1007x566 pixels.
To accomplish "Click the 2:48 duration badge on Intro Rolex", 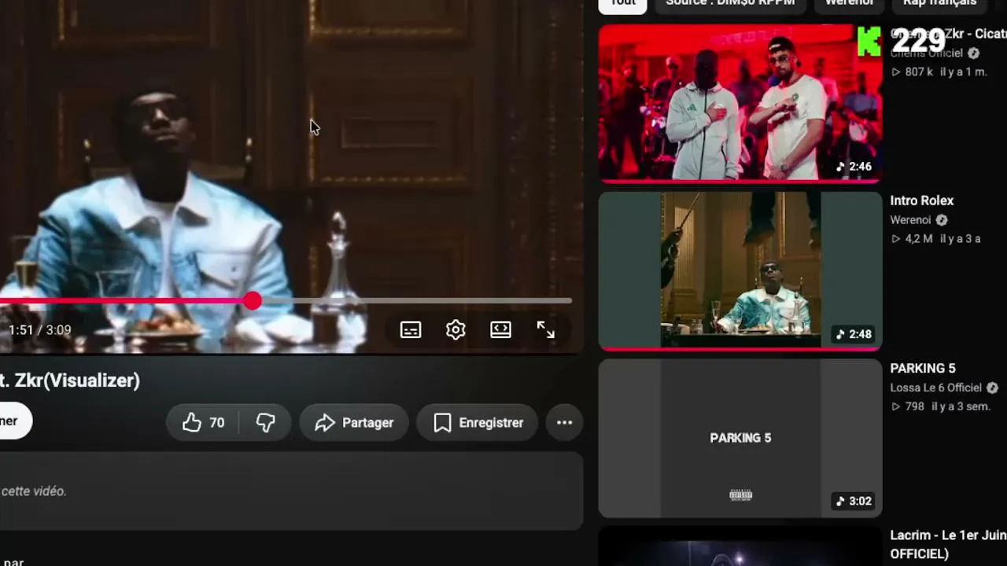I will 854,334.
